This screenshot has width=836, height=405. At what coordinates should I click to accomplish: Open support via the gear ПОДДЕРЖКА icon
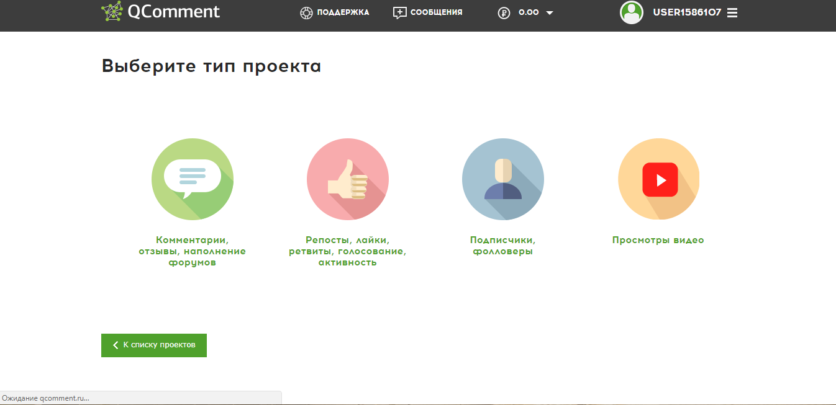click(306, 12)
